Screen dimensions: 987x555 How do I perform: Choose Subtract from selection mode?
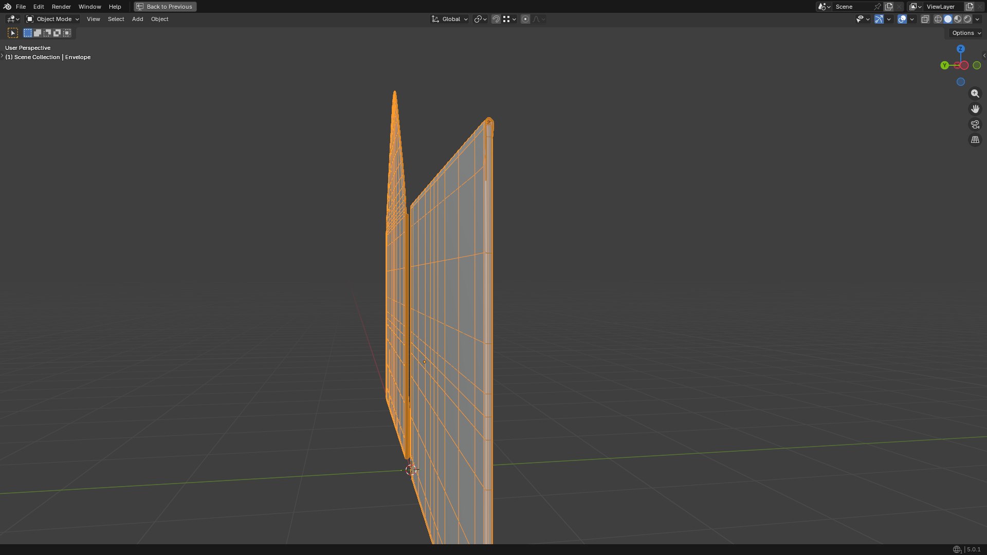pyautogui.click(x=47, y=33)
